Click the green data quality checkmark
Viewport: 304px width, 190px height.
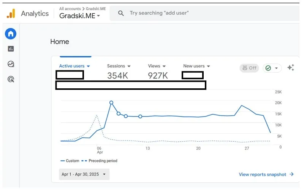pyautogui.click(x=268, y=68)
